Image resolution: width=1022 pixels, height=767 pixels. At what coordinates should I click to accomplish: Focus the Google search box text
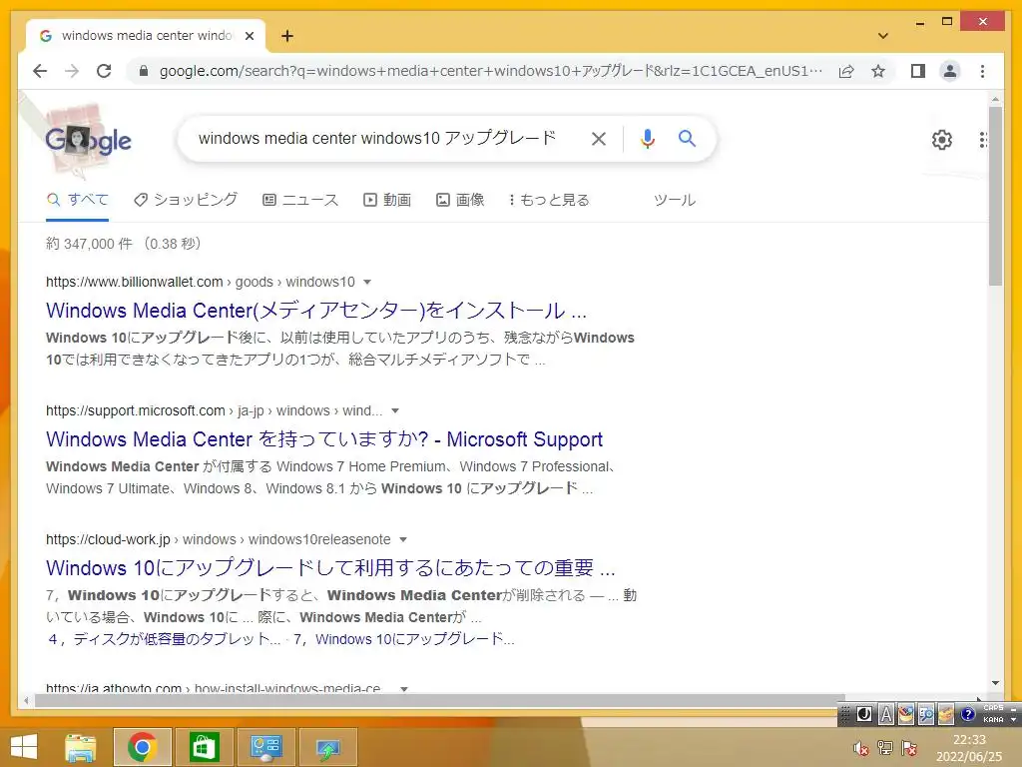[x=377, y=138]
